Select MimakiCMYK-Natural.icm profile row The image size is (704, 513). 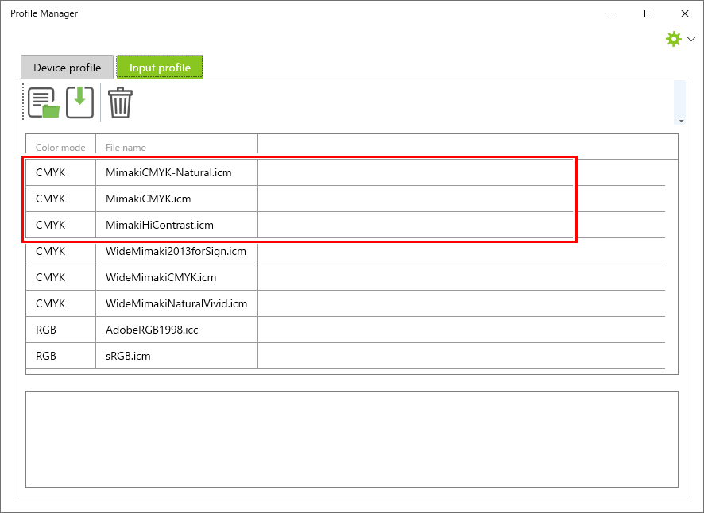click(x=168, y=172)
